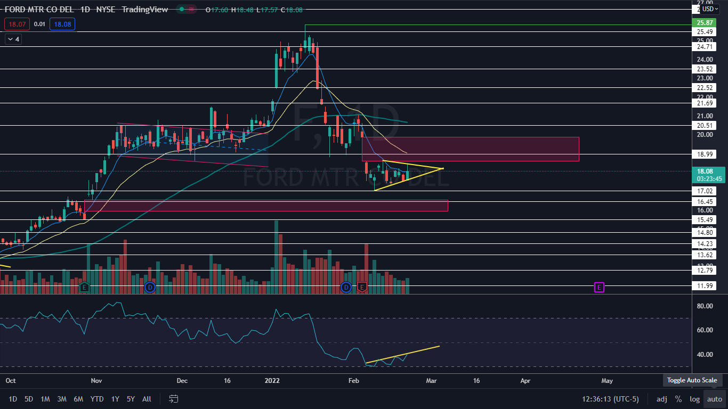This screenshot has height=409, width=728.
Task: Toggle adj dividend adjustment
Action: [x=661, y=399]
